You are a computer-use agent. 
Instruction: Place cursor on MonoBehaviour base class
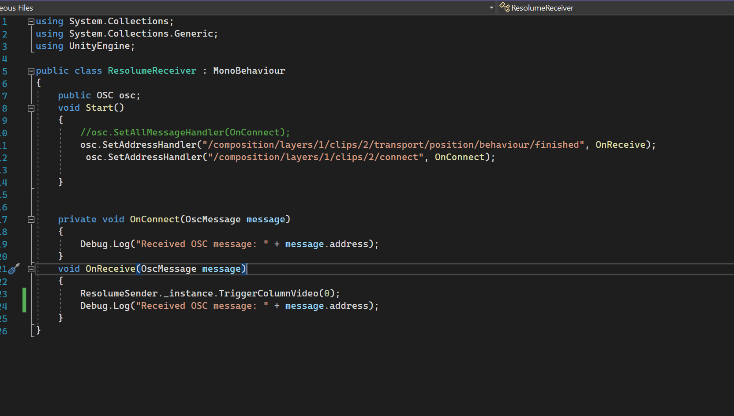pos(249,71)
